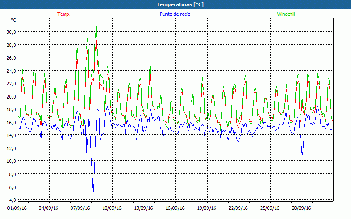Click the 28/09/16 date label

301,208
